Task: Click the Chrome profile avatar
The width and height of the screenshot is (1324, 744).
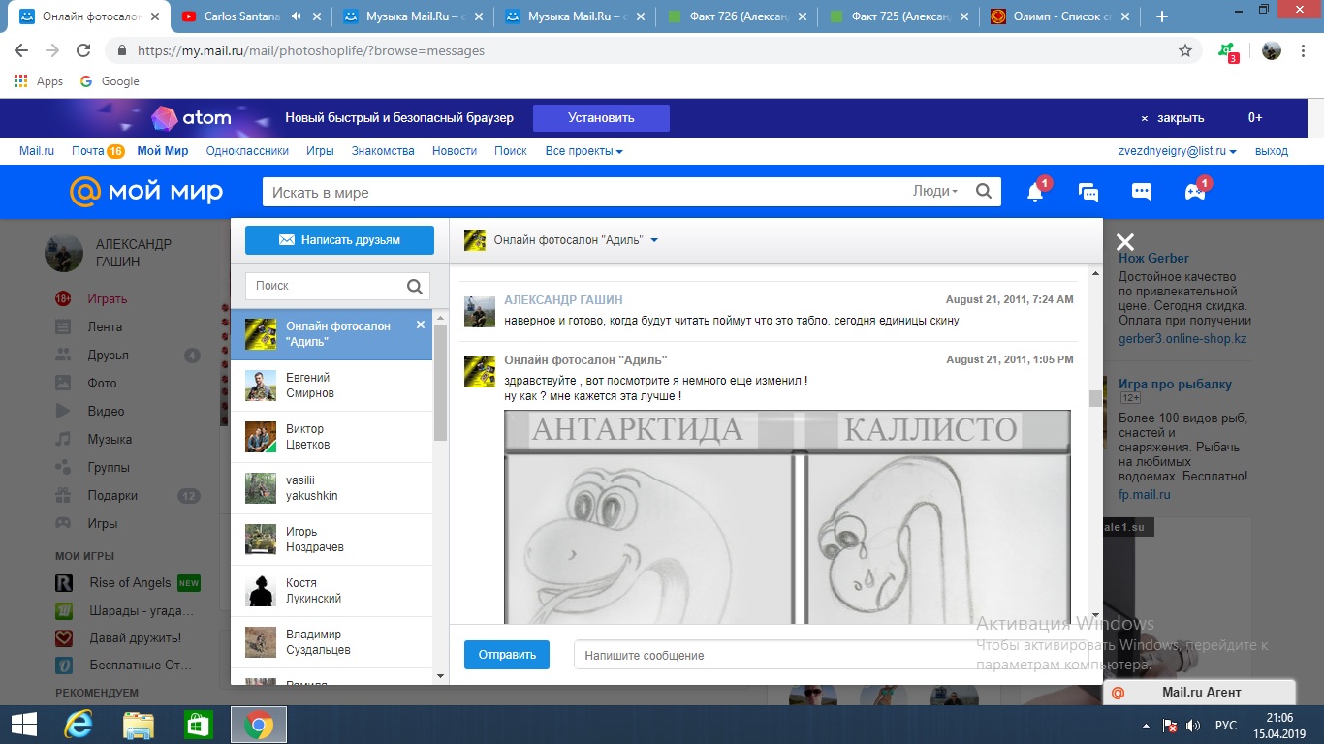Action: coord(1272,50)
